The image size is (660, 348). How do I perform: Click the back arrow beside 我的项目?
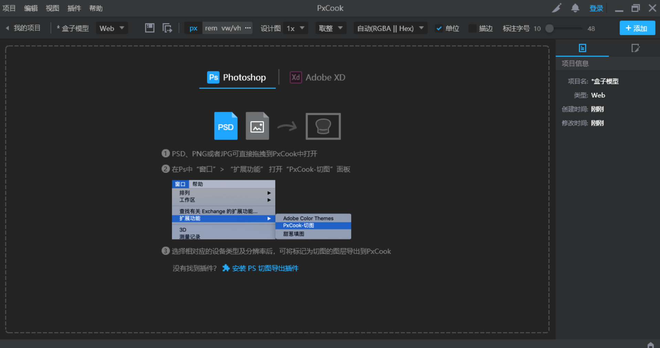point(7,28)
